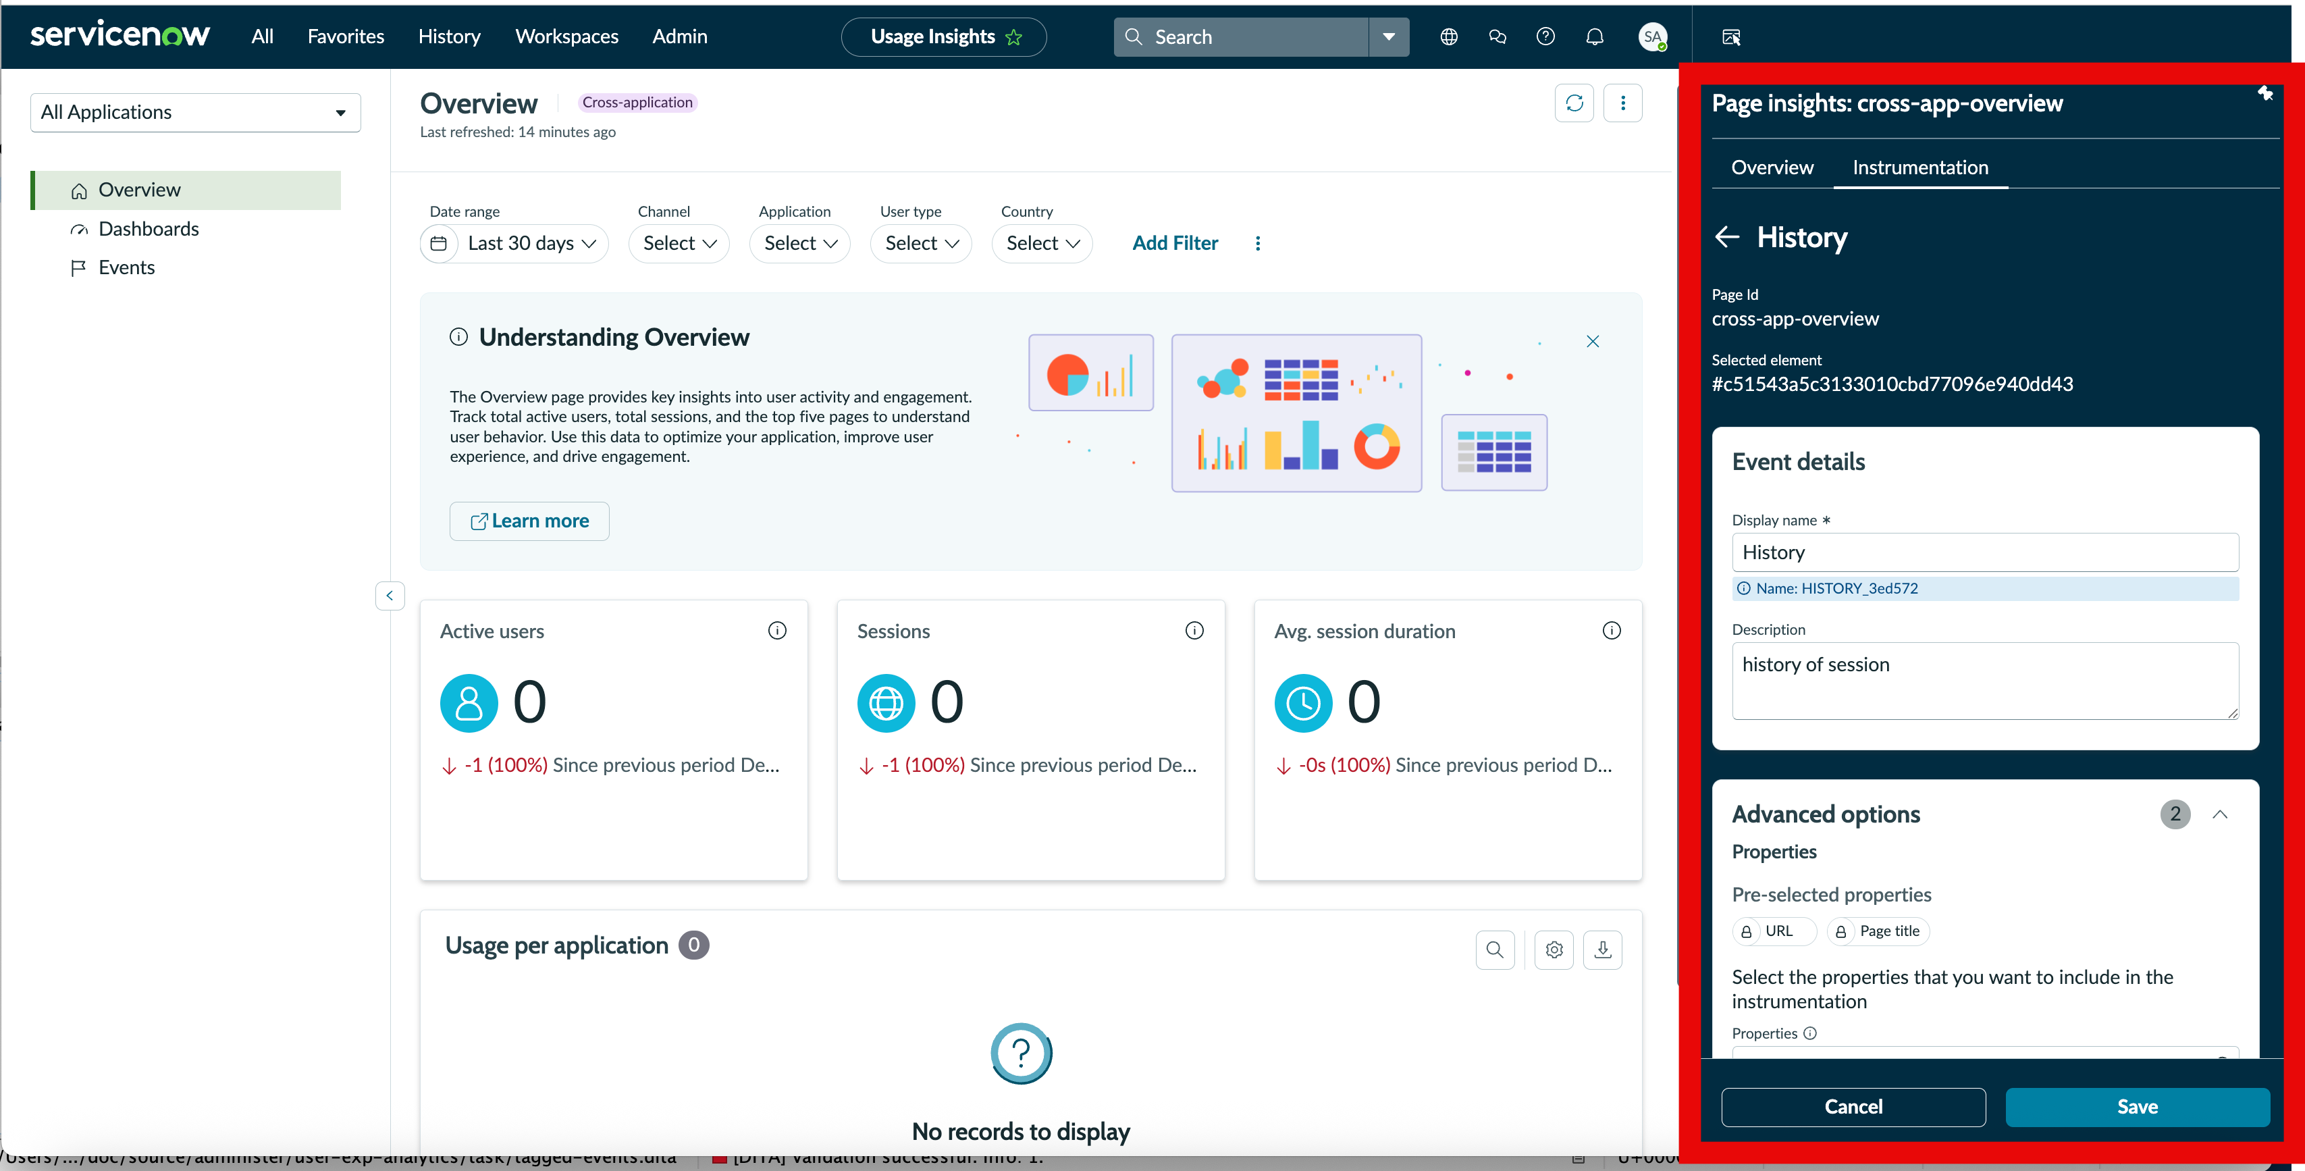Click the Add Filter link
This screenshot has height=1171, width=2305.
[x=1175, y=242]
